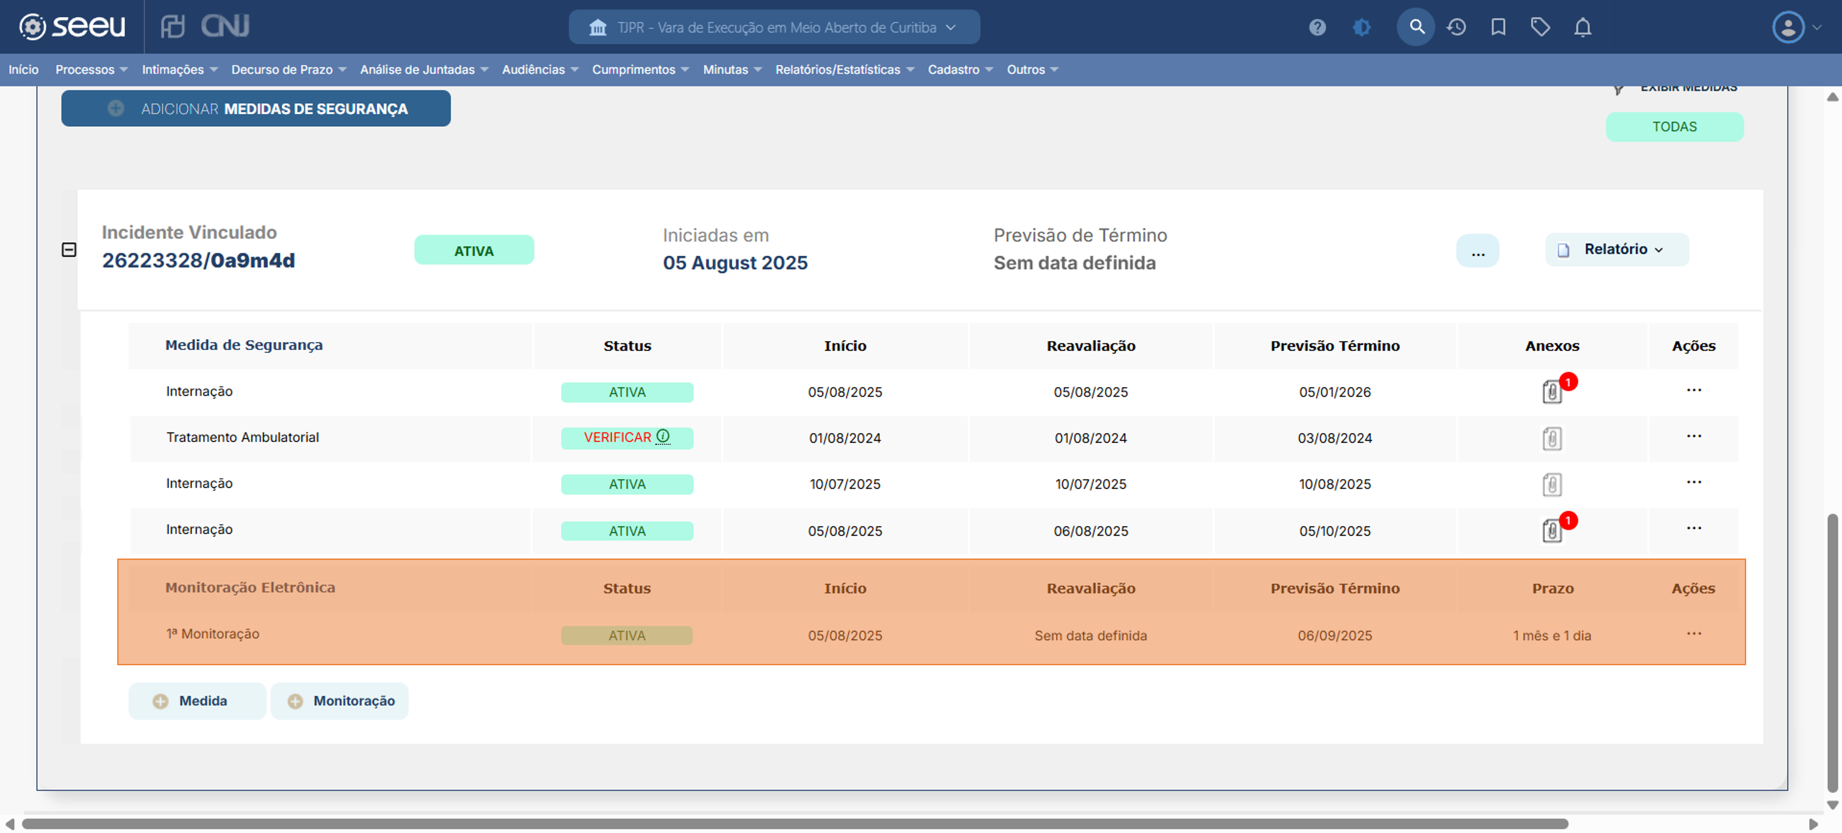Screen dimensions: 1842x833
Task: Click the Tratamento Ambulatorial label
Action: coord(242,437)
